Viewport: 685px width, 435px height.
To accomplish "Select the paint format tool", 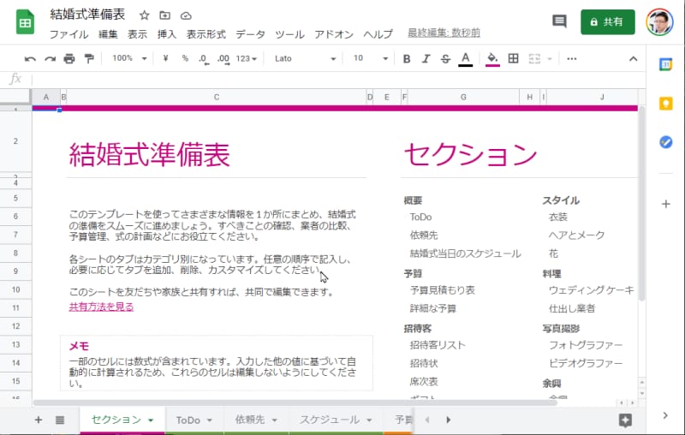I will pyautogui.click(x=89, y=58).
